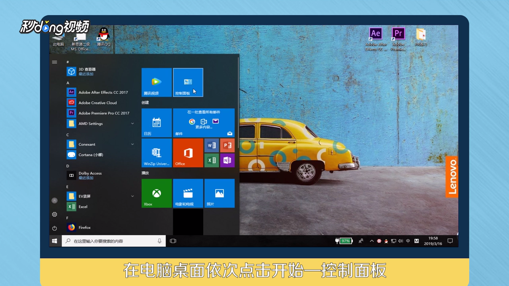Click the microphone icon in search box

pos(159,241)
